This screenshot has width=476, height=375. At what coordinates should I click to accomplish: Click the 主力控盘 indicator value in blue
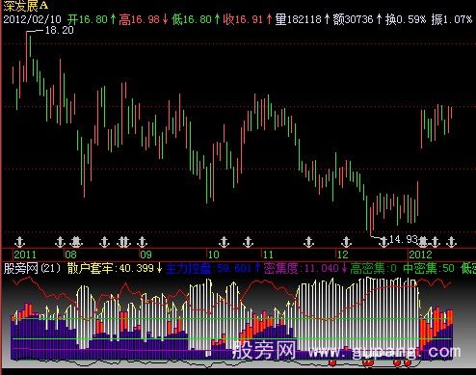click(x=213, y=268)
